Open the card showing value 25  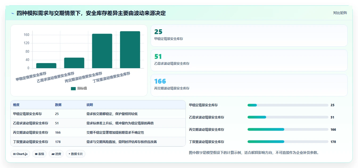(249, 36)
